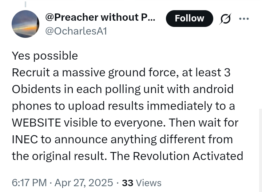
Task: Click the word INEC in the post
Action: pos(25,139)
